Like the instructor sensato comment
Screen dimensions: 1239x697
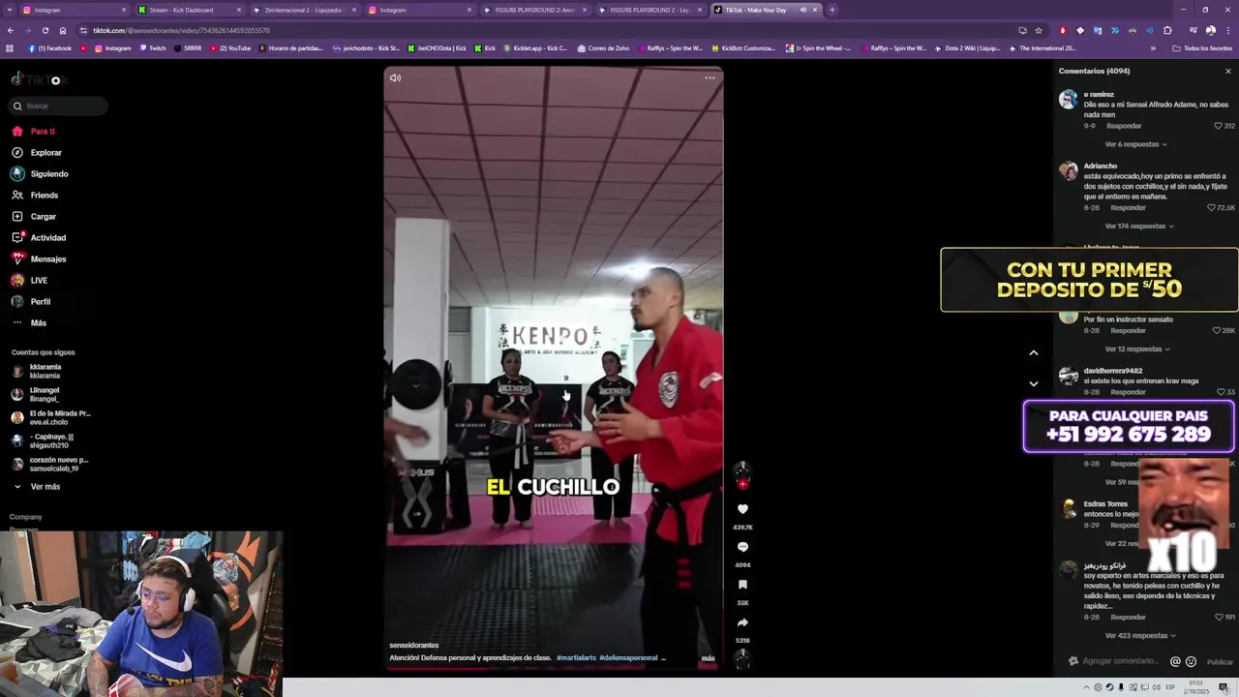[1218, 331]
